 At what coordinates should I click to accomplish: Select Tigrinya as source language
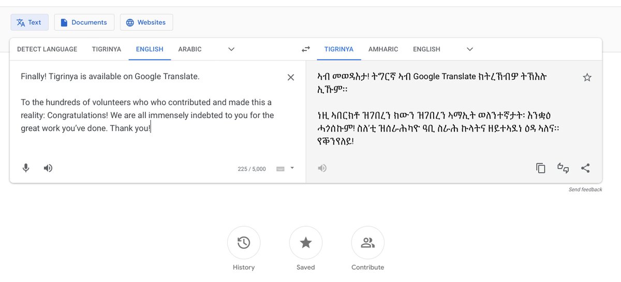click(x=107, y=49)
